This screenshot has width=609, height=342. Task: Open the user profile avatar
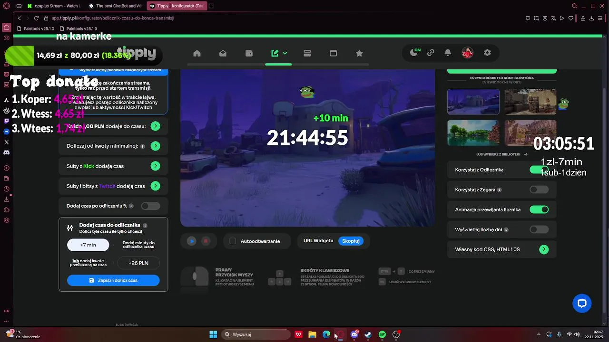point(467,53)
